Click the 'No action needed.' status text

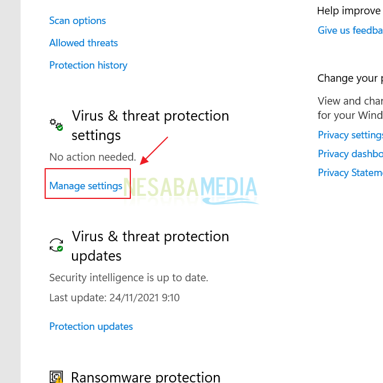click(93, 157)
